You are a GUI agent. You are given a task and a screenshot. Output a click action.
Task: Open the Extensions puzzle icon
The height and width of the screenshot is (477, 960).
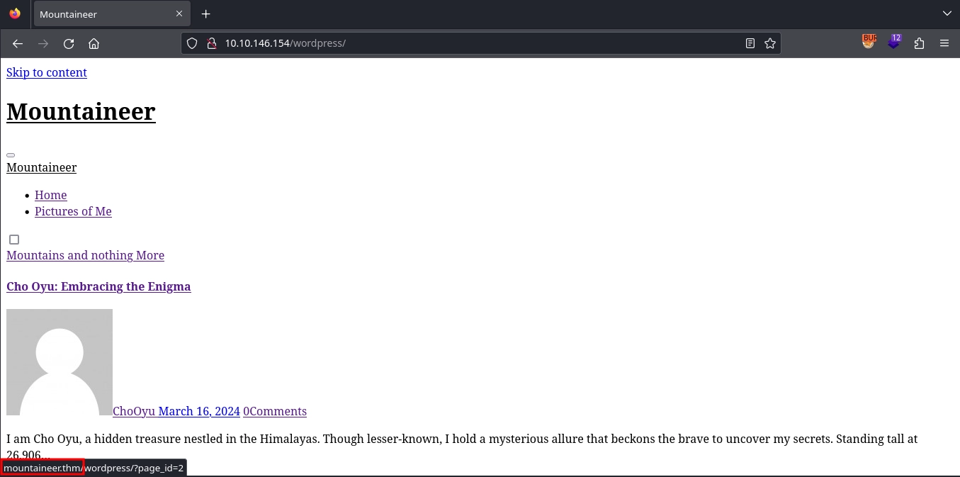pos(919,44)
